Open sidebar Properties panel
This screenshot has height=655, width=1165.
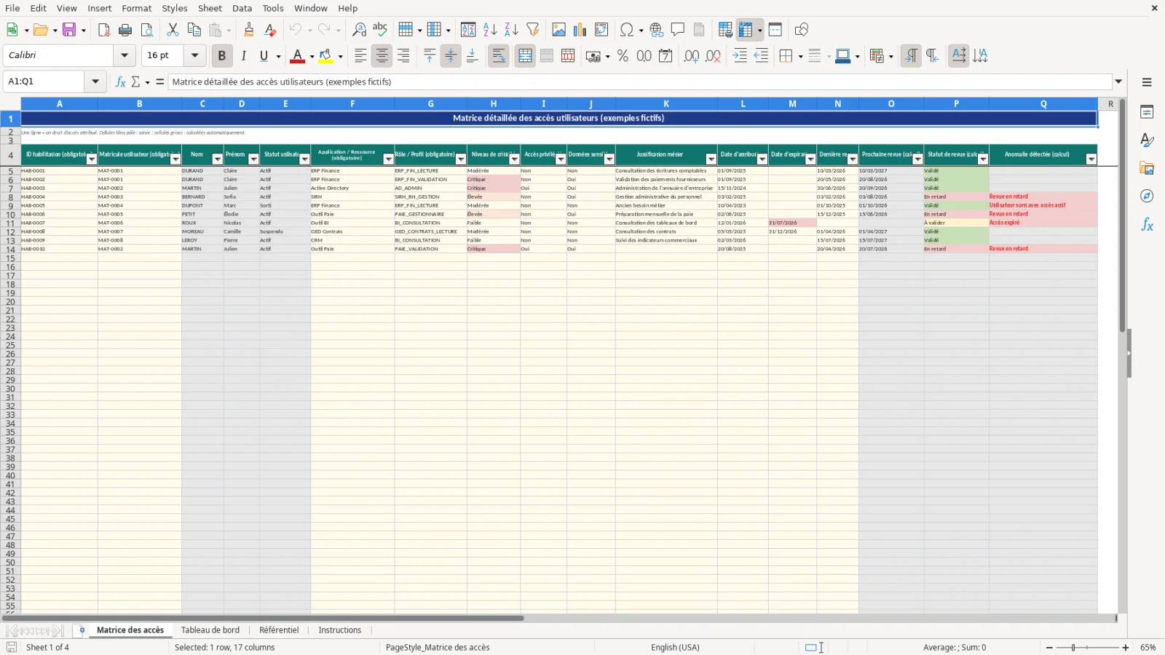[1147, 112]
